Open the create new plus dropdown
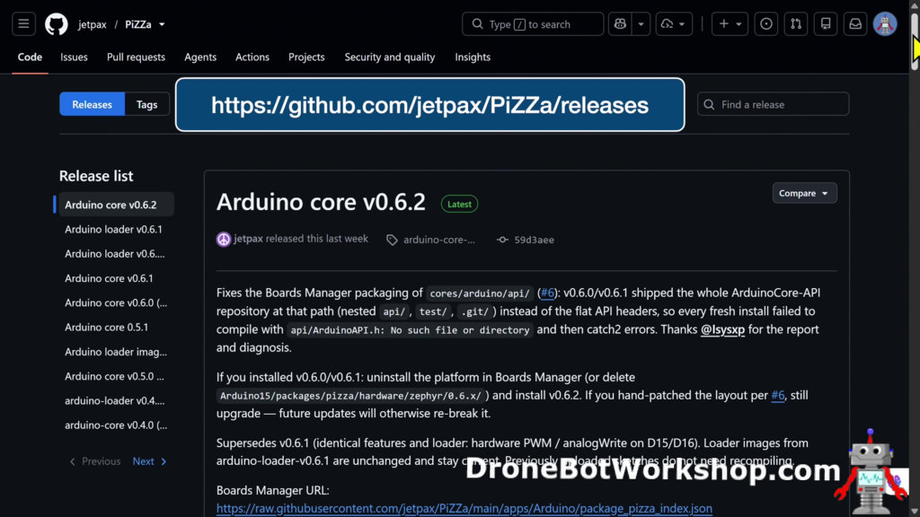 (730, 24)
